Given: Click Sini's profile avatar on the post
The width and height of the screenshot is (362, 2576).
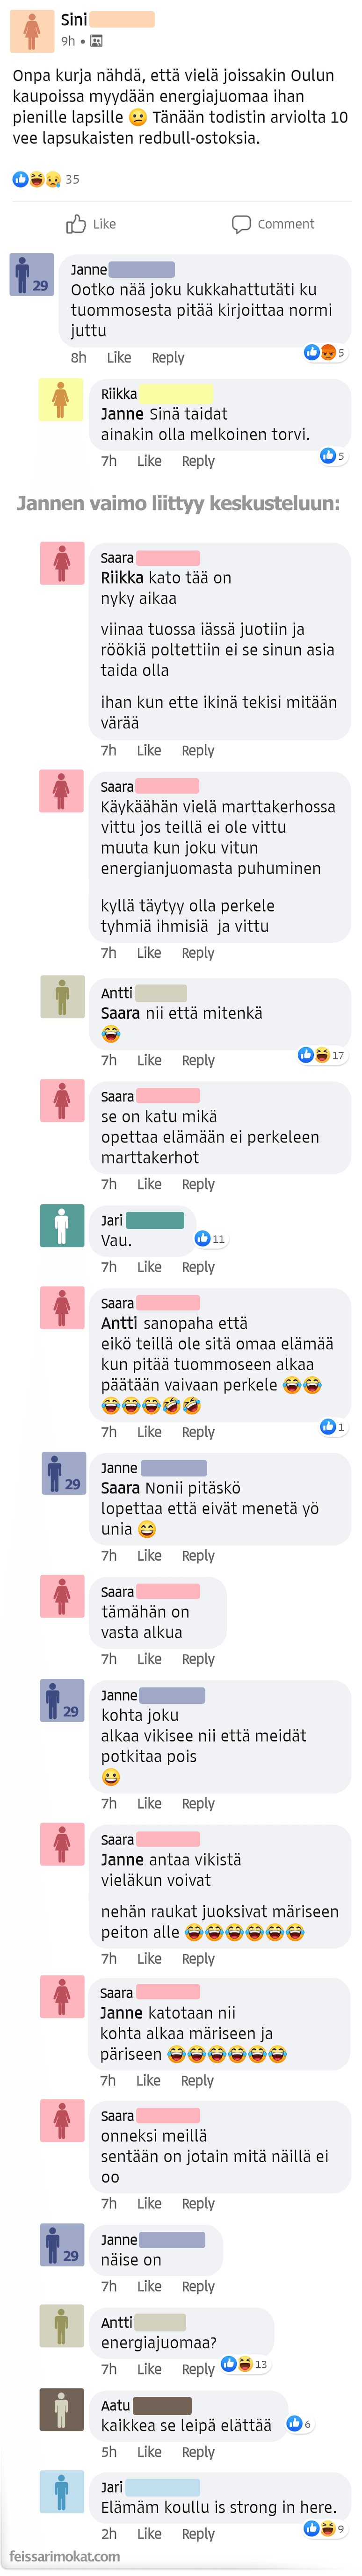Looking at the screenshot, I should pos(31,31).
